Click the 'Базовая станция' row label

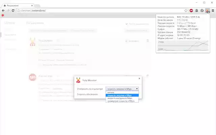(x=165, y=32)
